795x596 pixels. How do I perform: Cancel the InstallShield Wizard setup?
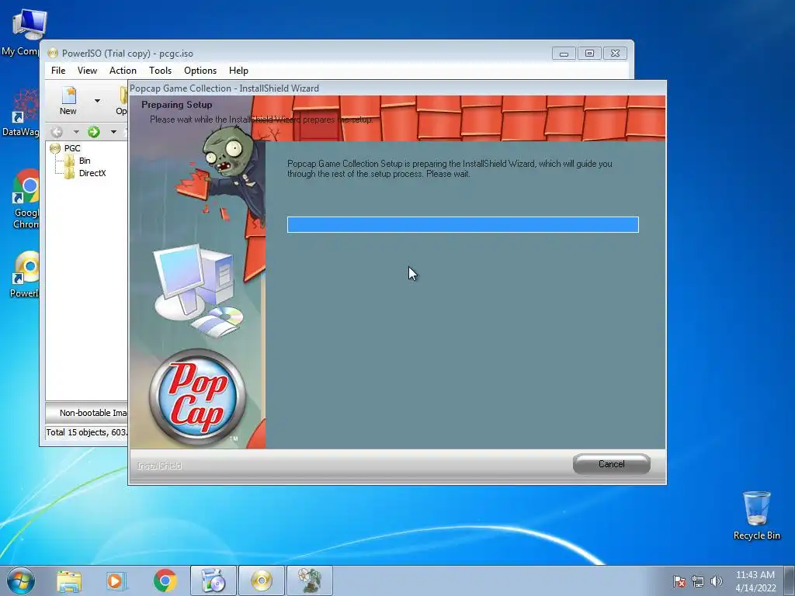[612, 464]
